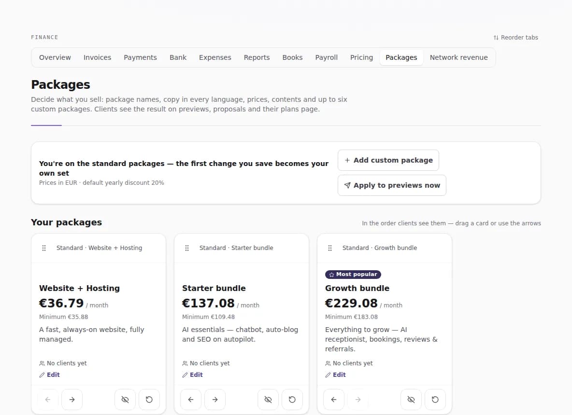Click 'Minimum €109.48' text
Viewport: 572px width, 415px height.
pyautogui.click(x=208, y=317)
